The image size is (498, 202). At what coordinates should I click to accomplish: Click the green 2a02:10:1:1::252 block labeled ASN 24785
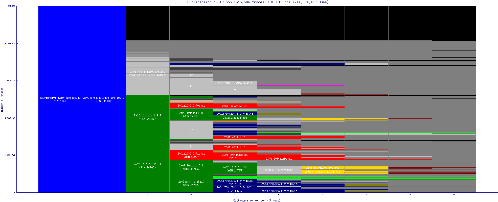click(x=235, y=169)
